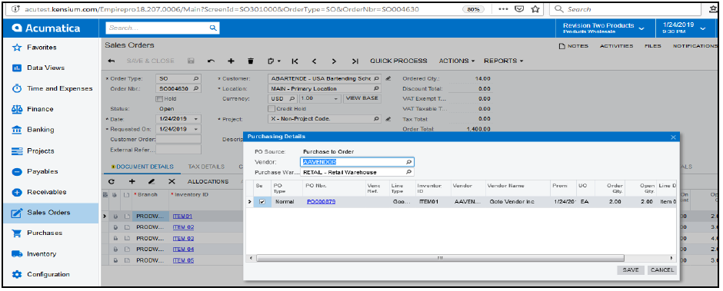Go to the previous record
The image size is (723, 291).
[x=314, y=61]
